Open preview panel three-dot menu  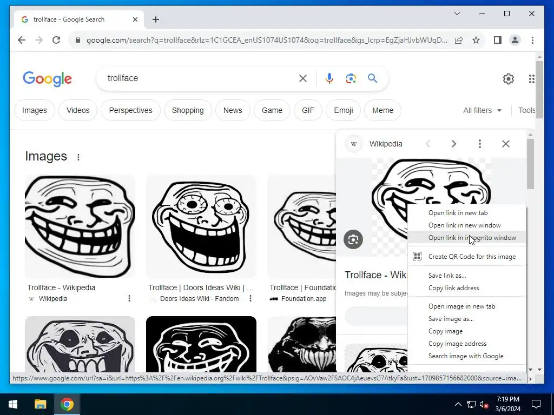(479, 144)
